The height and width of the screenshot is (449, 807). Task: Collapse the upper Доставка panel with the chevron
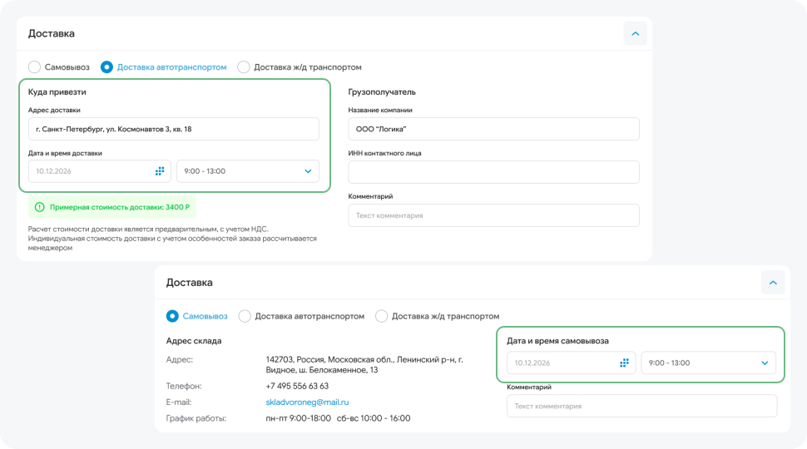[635, 34]
